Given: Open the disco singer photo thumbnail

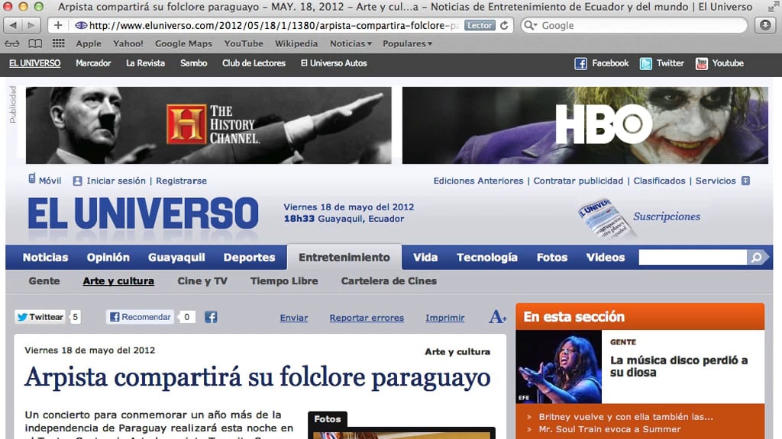Looking at the screenshot, I should [559, 367].
